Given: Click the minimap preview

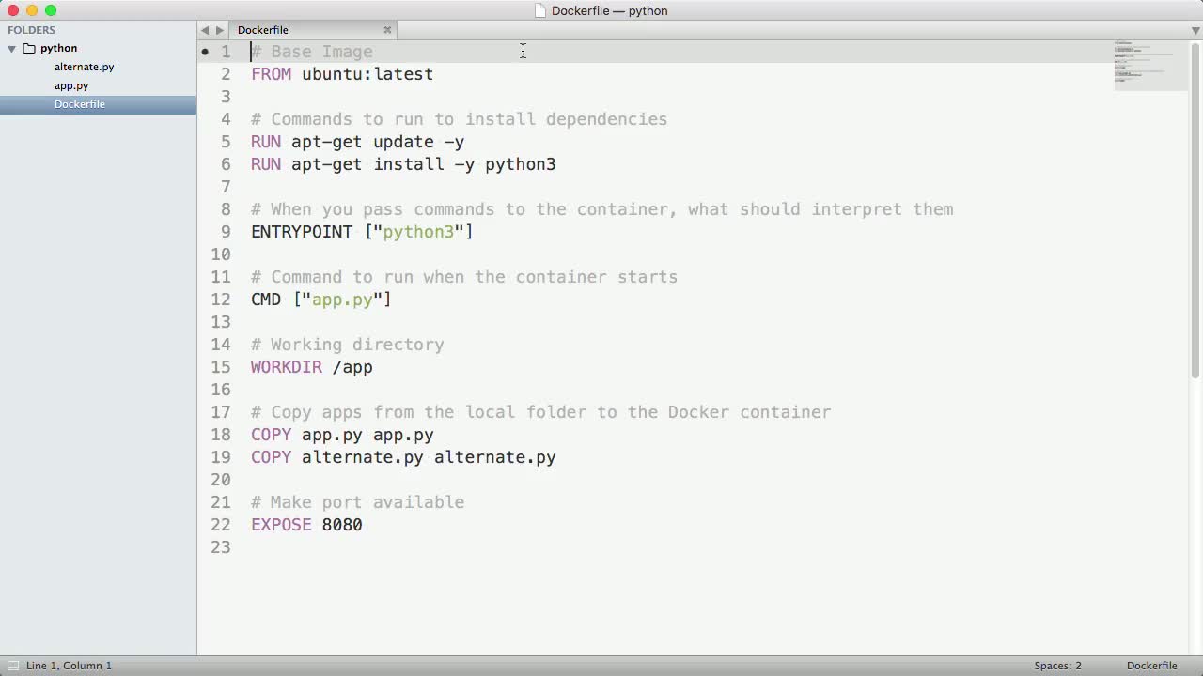Looking at the screenshot, I should [1150, 65].
